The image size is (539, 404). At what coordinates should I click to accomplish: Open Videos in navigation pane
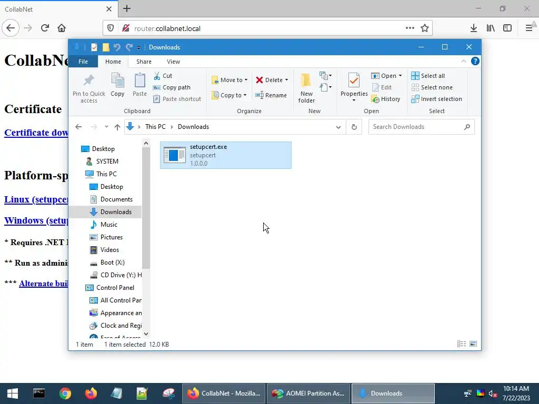click(109, 250)
